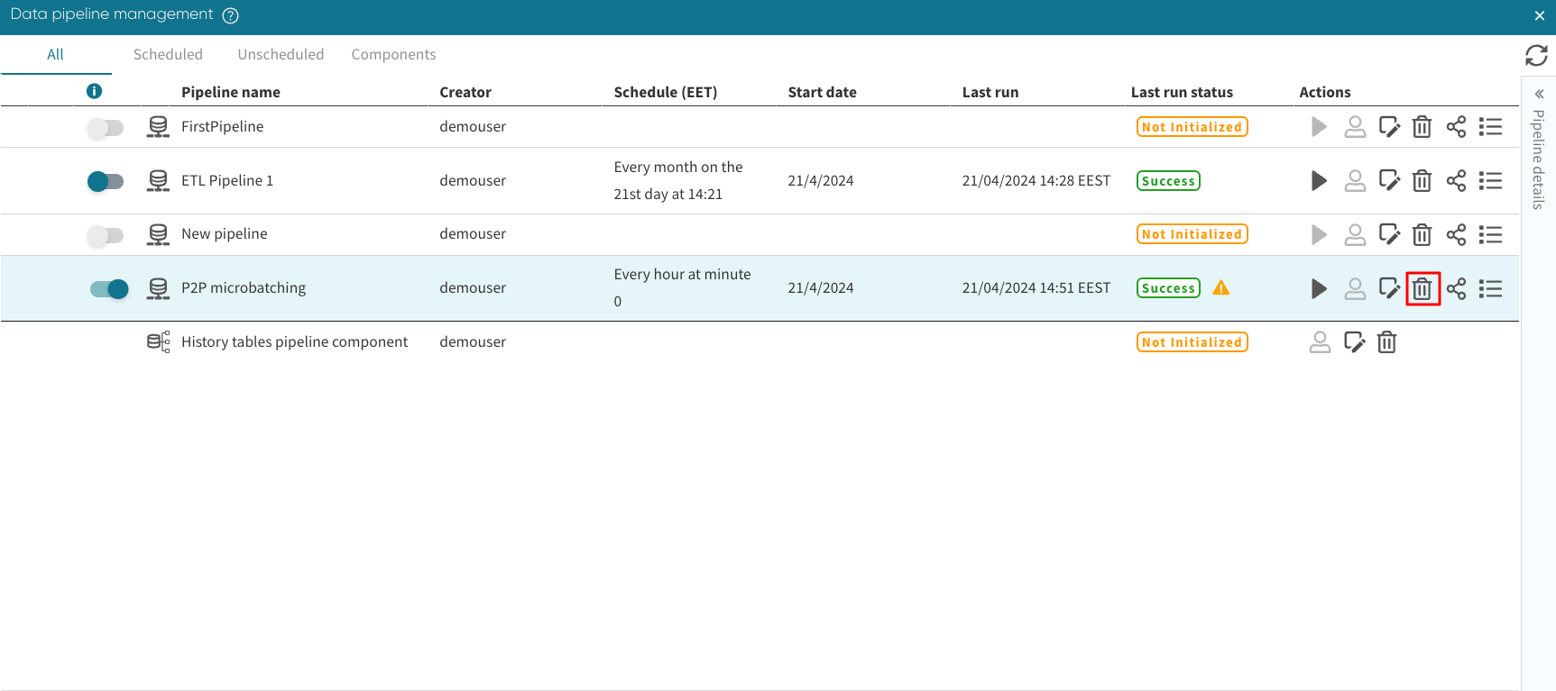1556x691 pixels.
Task: Sort by Pipeline name column header
Action: click(230, 92)
